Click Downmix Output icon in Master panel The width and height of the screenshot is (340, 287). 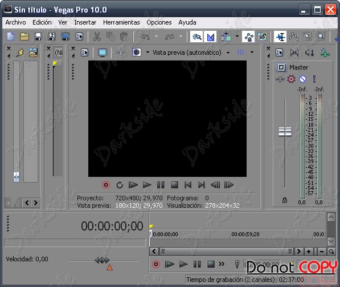[x=294, y=52]
